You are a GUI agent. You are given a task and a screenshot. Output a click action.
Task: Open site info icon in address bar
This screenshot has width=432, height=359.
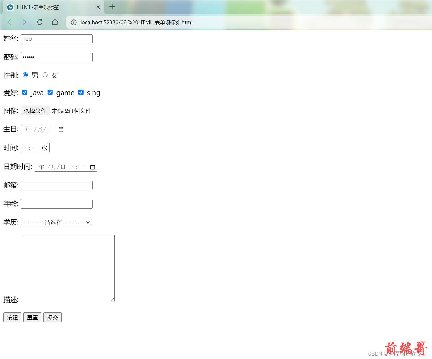[x=74, y=22]
